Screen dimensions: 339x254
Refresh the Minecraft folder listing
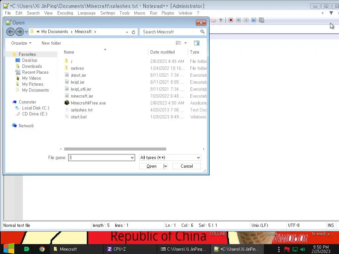point(133,32)
